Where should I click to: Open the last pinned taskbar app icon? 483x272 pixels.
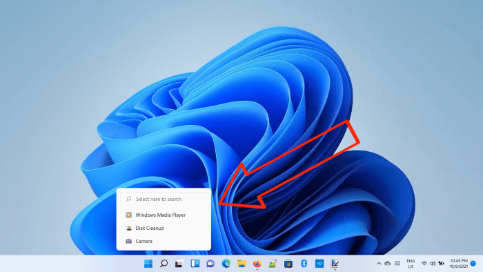pyautogui.click(x=335, y=264)
